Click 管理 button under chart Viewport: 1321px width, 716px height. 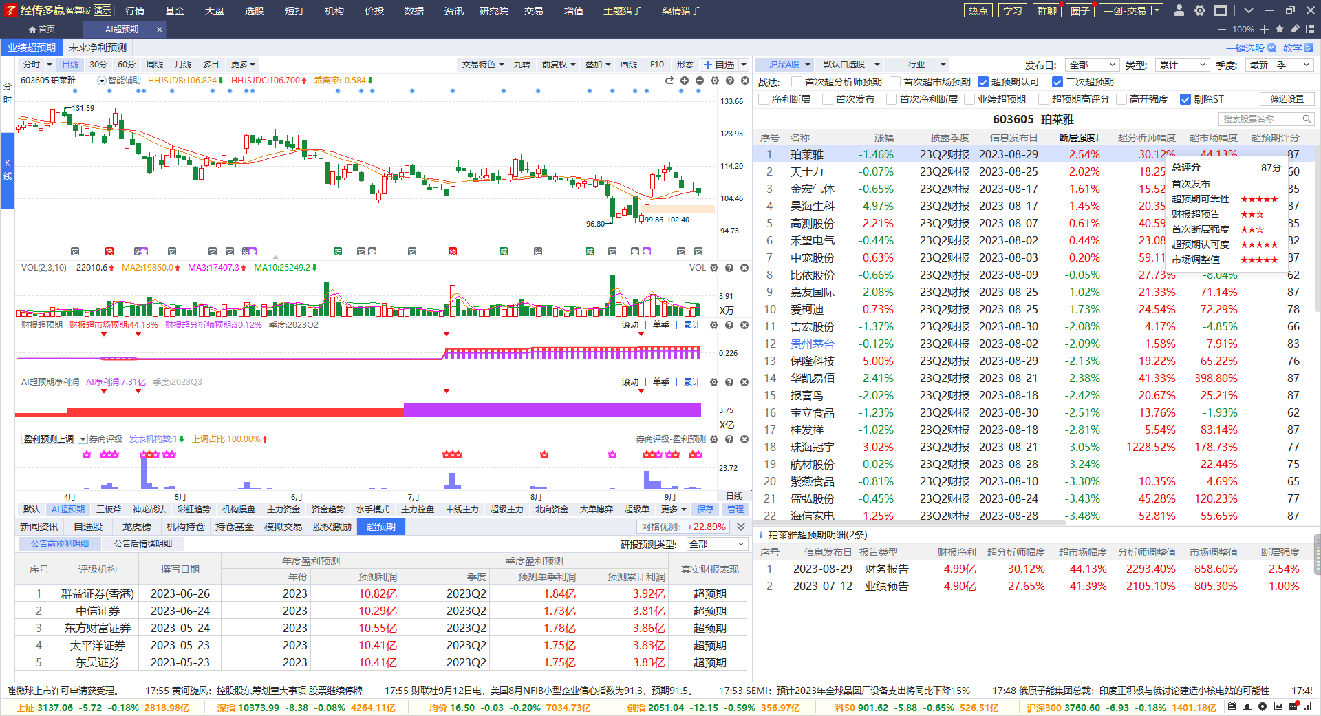tap(735, 509)
